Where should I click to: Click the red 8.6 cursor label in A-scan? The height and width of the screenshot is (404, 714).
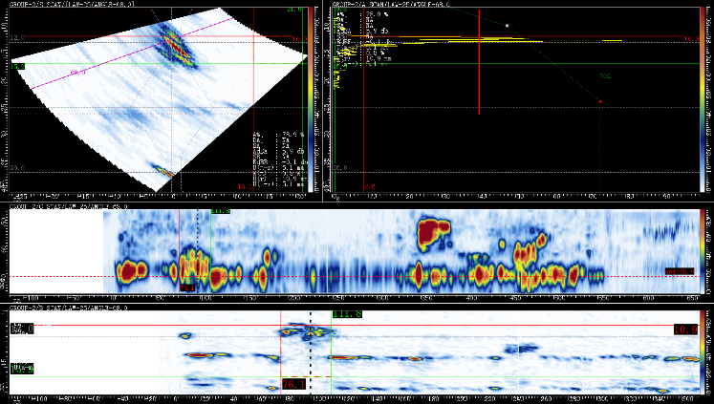point(370,186)
